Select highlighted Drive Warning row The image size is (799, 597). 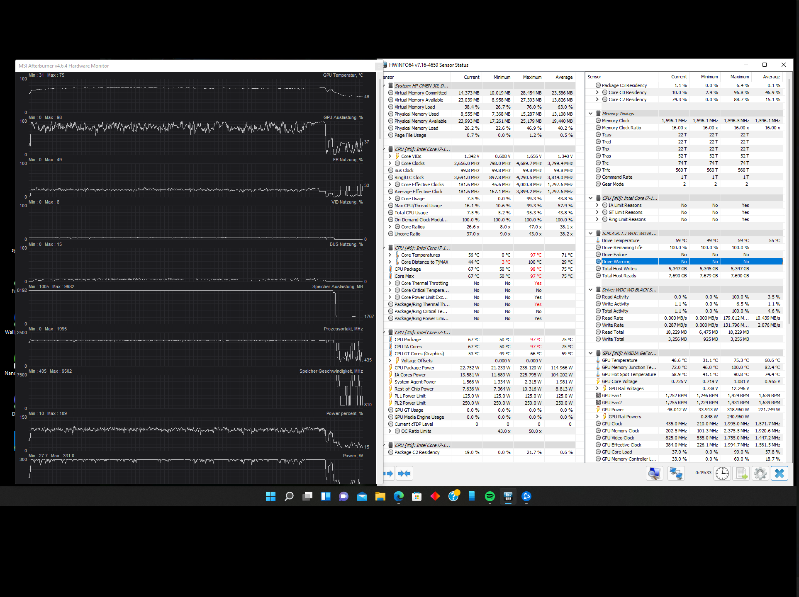689,262
